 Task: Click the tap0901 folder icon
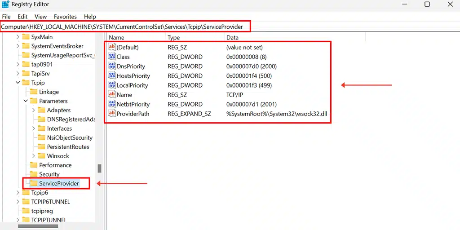[26, 64]
